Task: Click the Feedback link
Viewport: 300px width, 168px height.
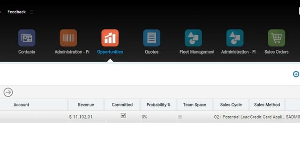Action: pos(16,12)
